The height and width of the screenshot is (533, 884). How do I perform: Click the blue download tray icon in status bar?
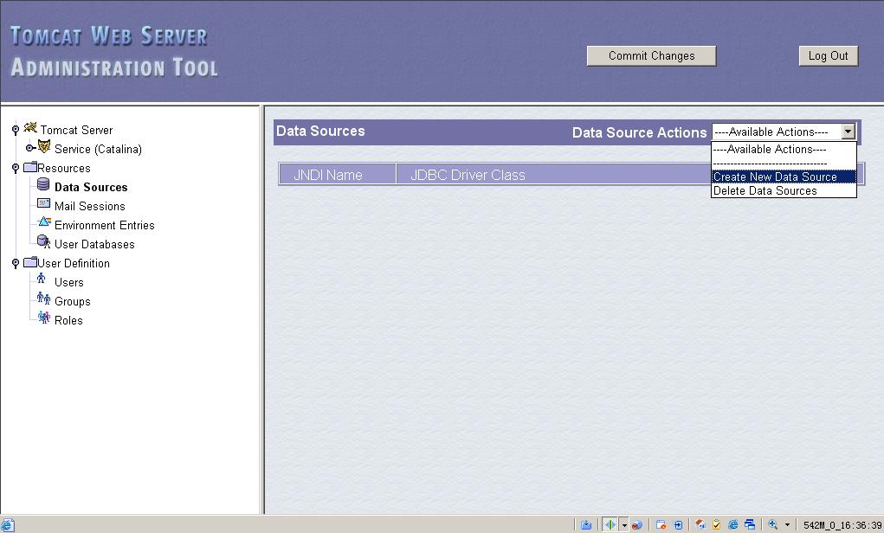point(586,525)
